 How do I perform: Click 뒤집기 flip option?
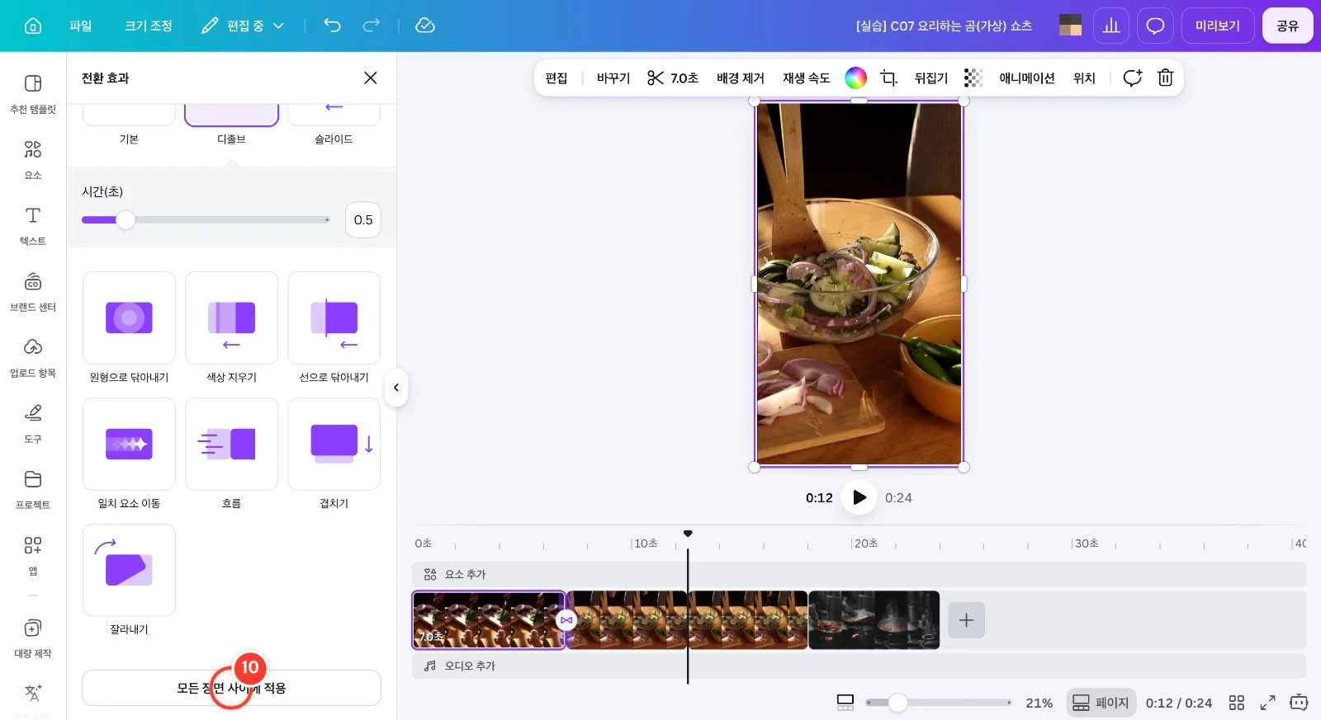pos(931,78)
